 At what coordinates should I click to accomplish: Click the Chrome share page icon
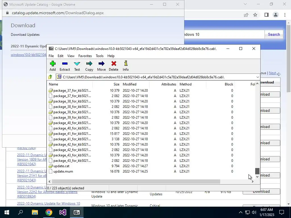pyautogui.click(x=246, y=15)
